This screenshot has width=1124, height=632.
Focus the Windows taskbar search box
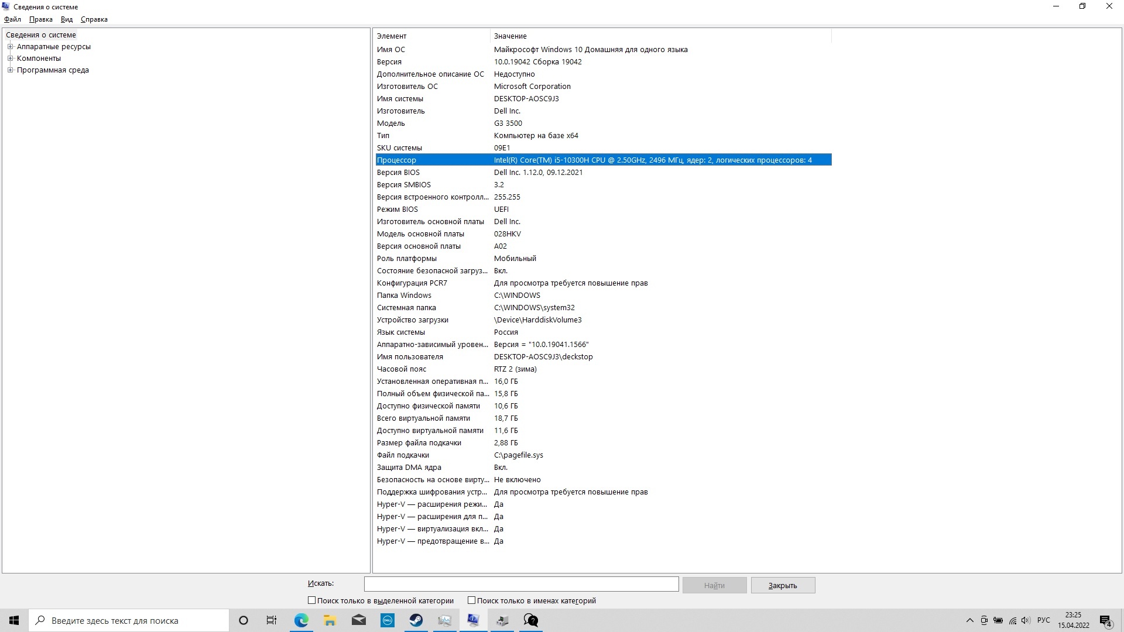coord(129,620)
